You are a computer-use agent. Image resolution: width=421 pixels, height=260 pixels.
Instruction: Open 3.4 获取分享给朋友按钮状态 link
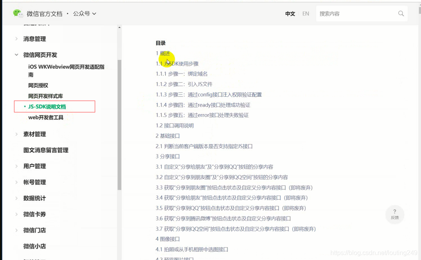[232, 198]
